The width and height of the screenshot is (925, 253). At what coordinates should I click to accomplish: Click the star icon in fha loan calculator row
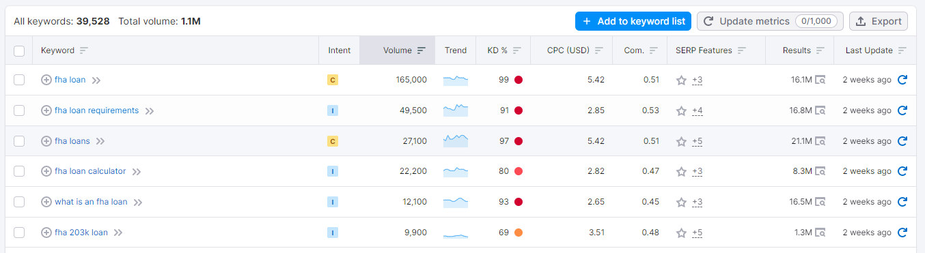(681, 172)
